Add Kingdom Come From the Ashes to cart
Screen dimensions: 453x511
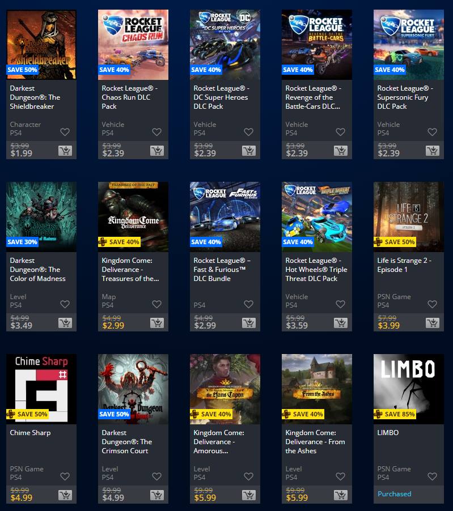[x=341, y=495]
